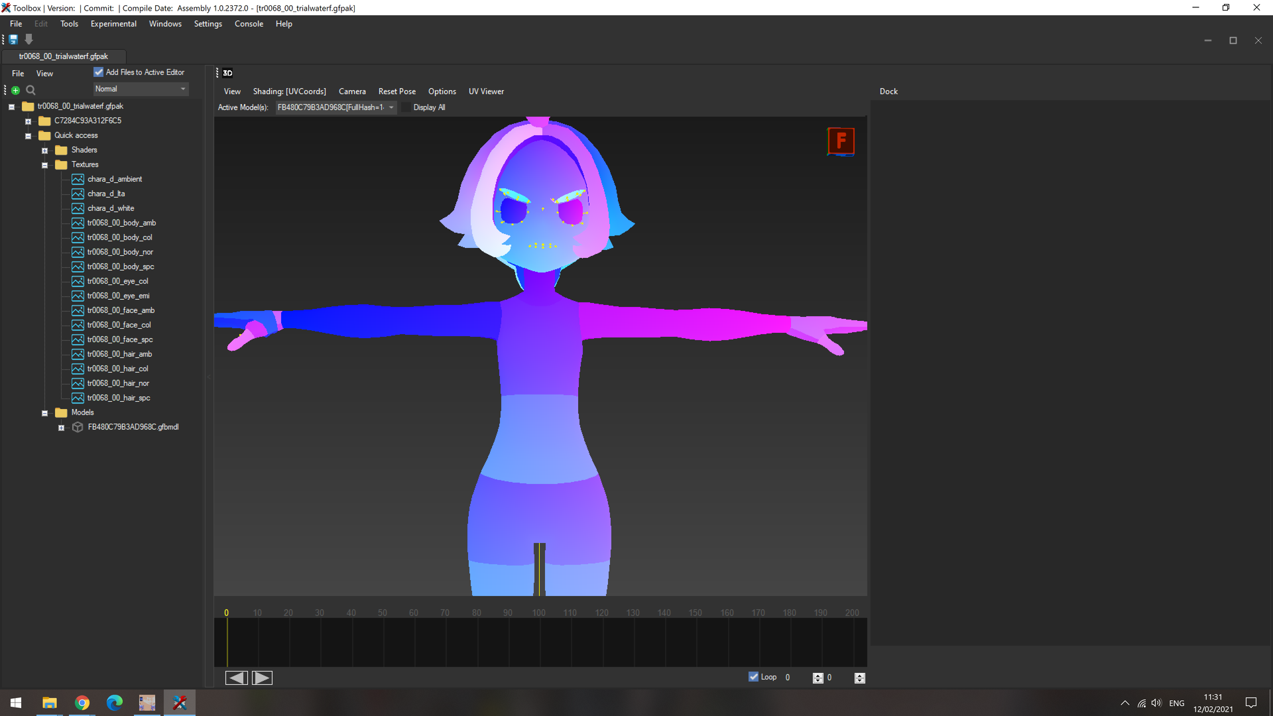
Task: Open the file tree panel File menu
Action: [x=18, y=74]
